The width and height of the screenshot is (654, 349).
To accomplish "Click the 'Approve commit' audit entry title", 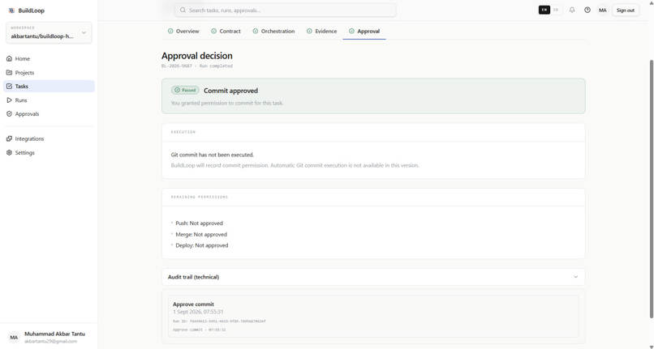I will (x=193, y=304).
